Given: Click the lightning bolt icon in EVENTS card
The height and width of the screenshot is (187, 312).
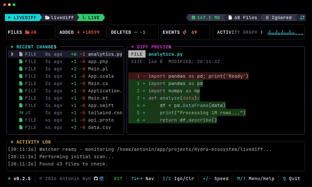Looking at the screenshot, I should point(185,32).
